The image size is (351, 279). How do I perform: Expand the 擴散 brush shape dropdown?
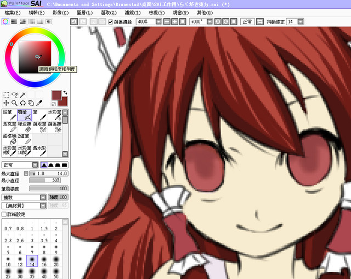click(x=43, y=197)
